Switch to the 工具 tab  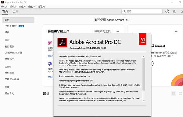coord(16,11)
